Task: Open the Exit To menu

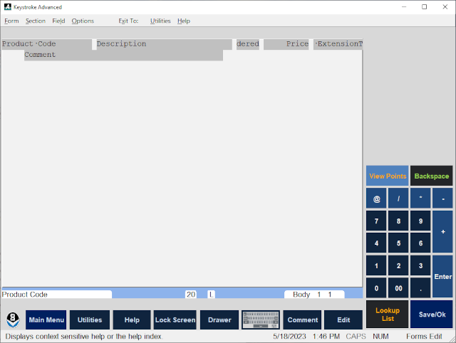Action: click(128, 21)
